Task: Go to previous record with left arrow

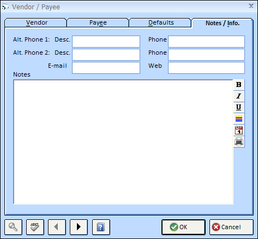Action: [57, 227]
